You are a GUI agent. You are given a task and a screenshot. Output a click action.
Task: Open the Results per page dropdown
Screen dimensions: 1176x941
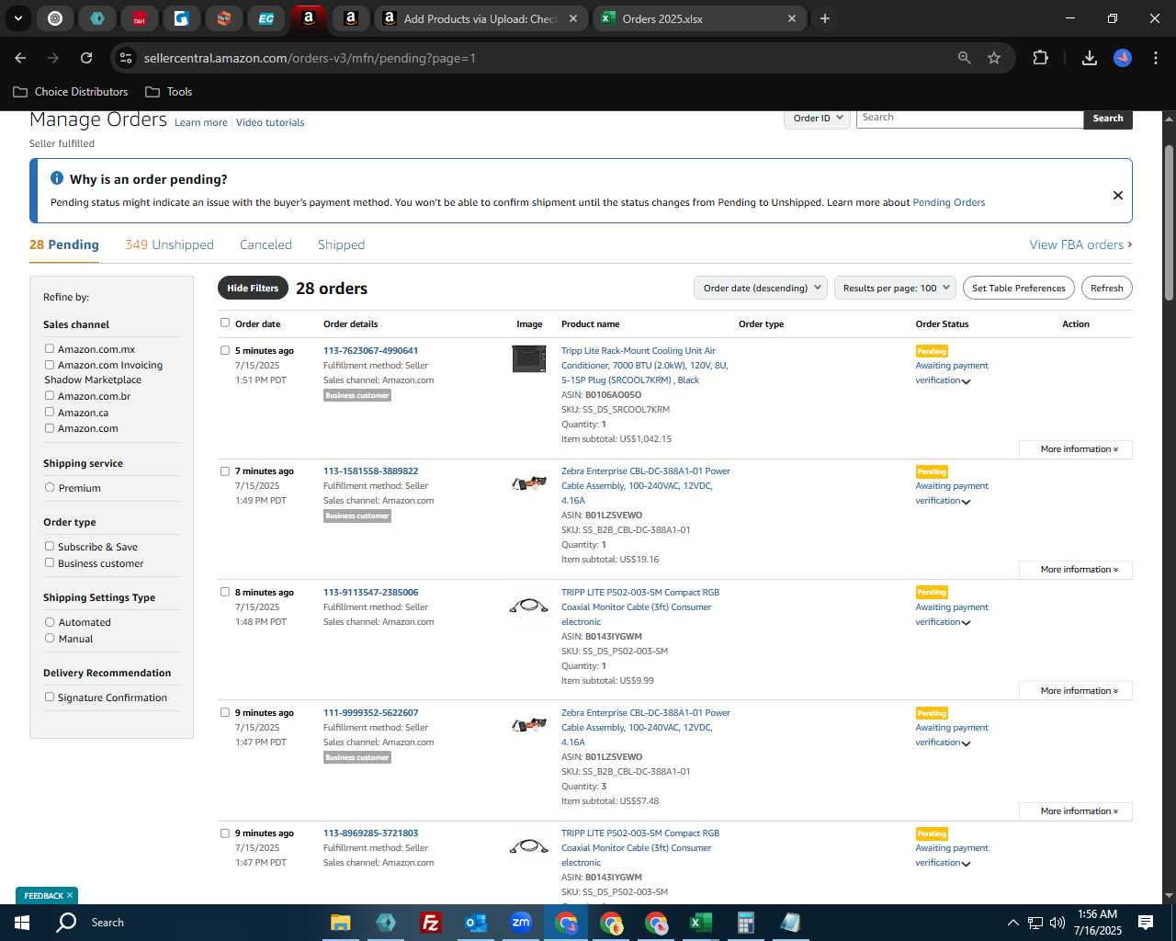point(896,288)
